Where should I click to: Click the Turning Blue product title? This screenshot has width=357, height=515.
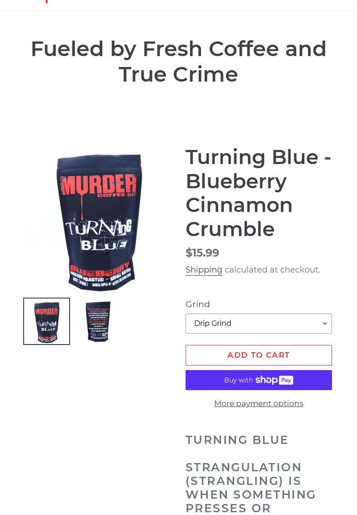click(x=259, y=193)
